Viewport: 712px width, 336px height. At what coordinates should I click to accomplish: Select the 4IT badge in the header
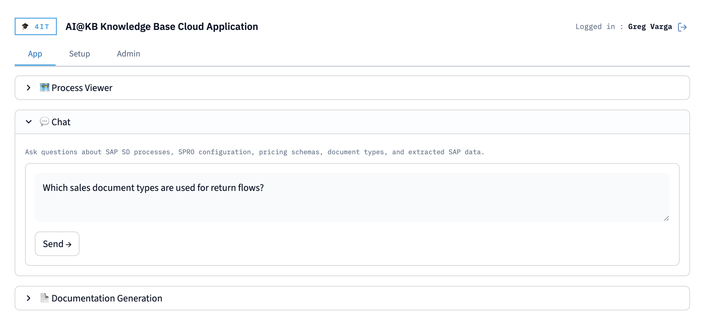coord(35,26)
